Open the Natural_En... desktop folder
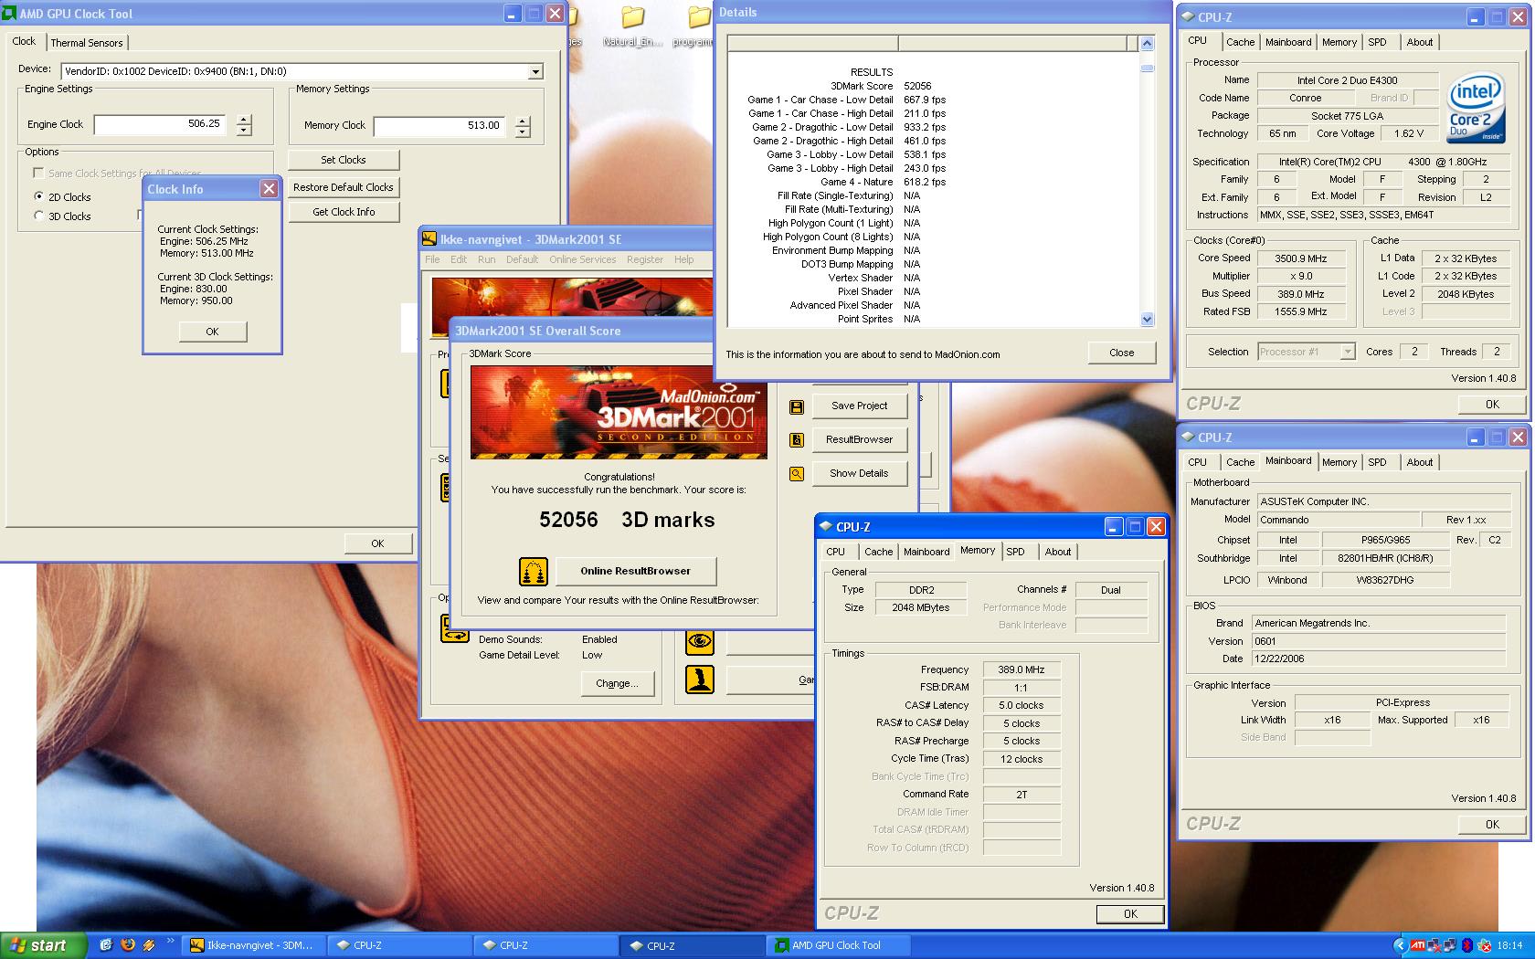The image size is (1535, 959). (x=632, y=27)
